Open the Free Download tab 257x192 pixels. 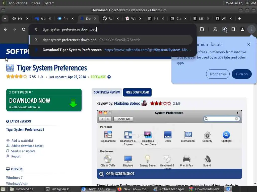[137, 92]
